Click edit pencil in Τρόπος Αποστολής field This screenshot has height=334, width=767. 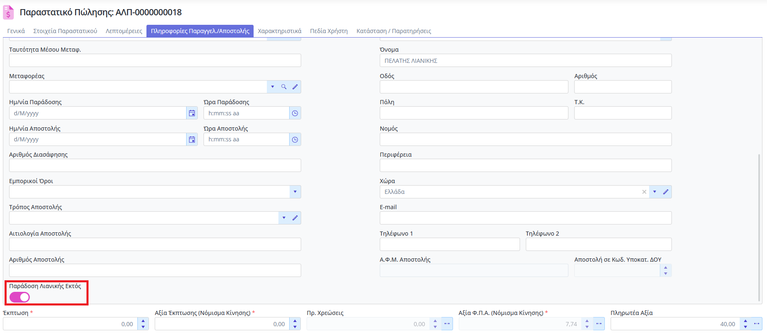(x=295, y=218)
